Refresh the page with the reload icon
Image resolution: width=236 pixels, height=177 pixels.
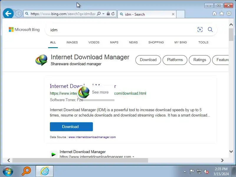tap(113, 14)
